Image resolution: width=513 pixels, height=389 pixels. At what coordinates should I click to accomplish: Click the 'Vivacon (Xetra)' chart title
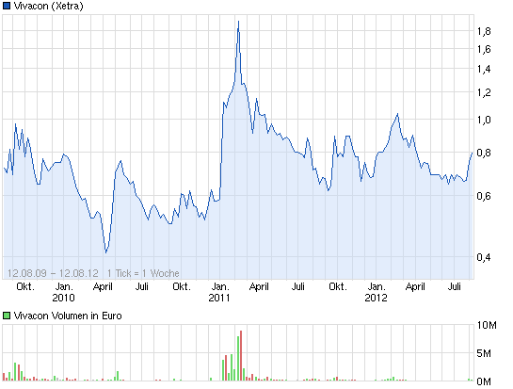(48, 6)
